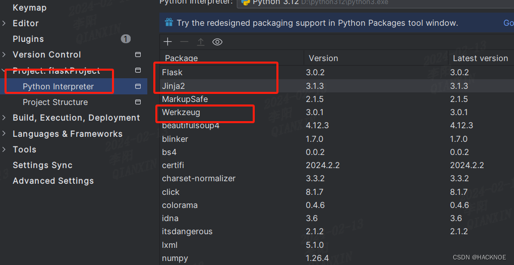Image resolution: width=514 pixels, height=265 pixels.
Task: Select the lxml package row
Action: click(336, 245)
